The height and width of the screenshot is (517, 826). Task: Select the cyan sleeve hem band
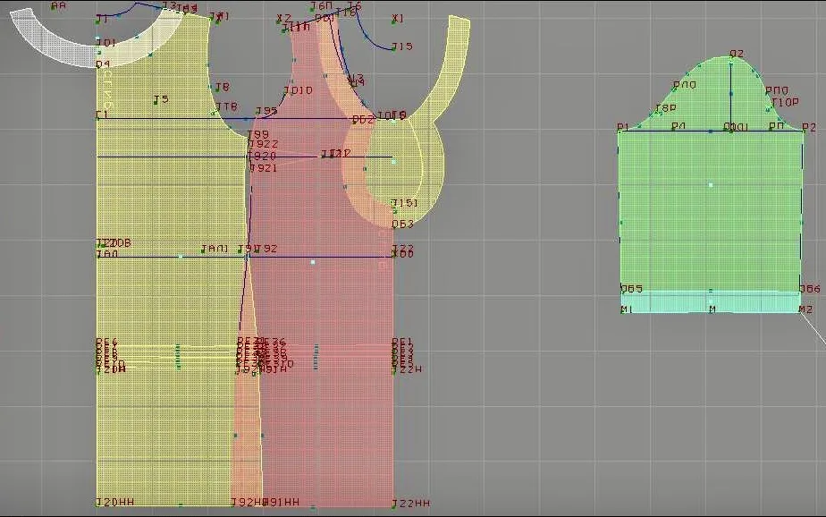[710, 302]
